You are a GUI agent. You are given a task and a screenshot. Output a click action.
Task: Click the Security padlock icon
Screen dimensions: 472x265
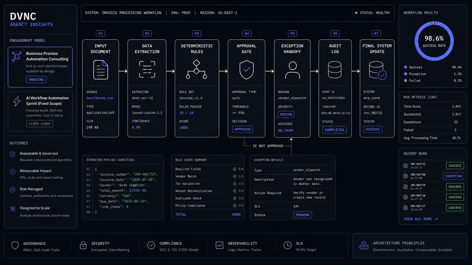(83, 245)
